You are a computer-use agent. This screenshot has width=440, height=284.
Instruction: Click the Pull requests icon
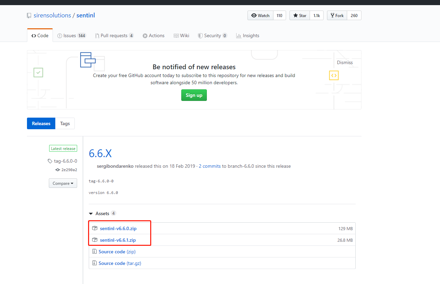pyautogui.click(x=97, y=36)
